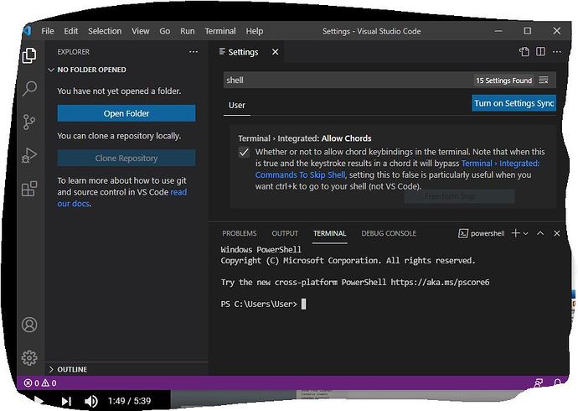Click the Clone Repository button
This screenshot has height=411, width=578.
[x=126, y=158]
